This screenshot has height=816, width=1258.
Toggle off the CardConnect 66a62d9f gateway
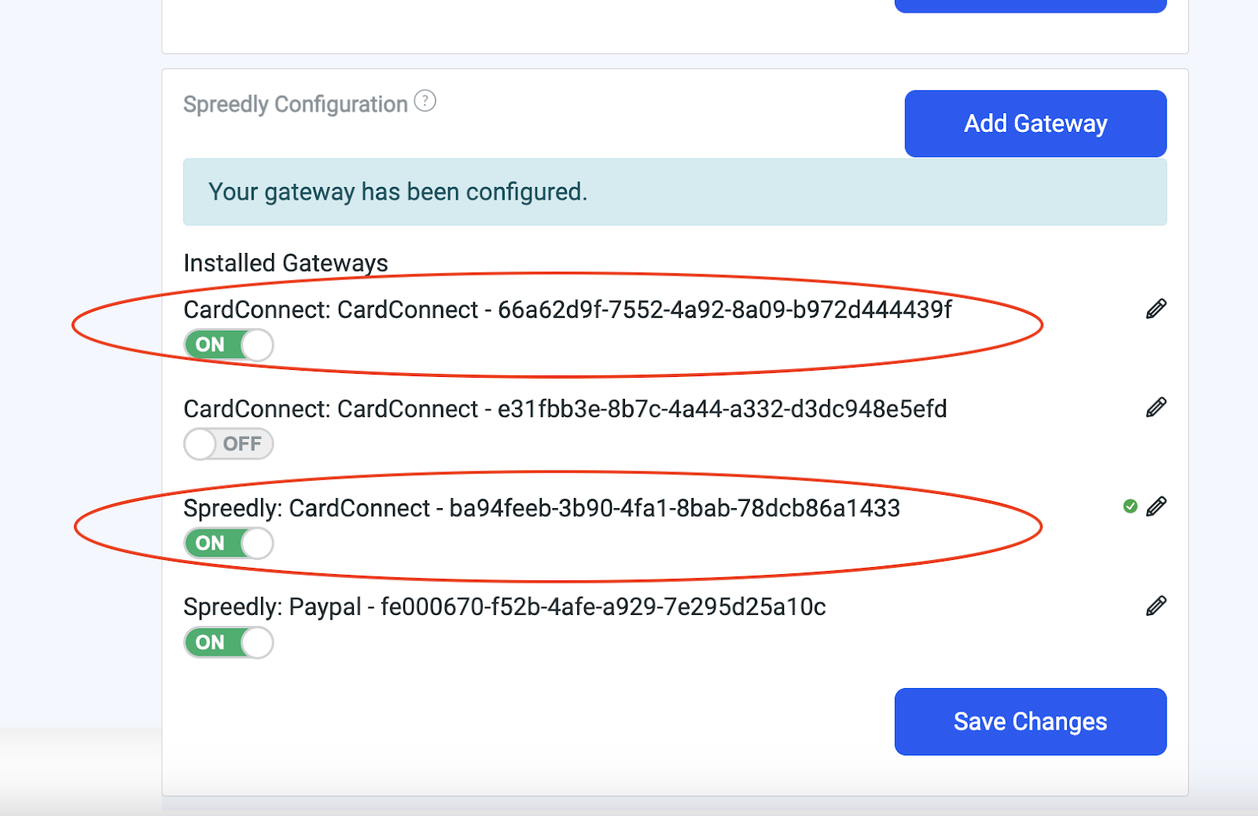coord(229,345)
